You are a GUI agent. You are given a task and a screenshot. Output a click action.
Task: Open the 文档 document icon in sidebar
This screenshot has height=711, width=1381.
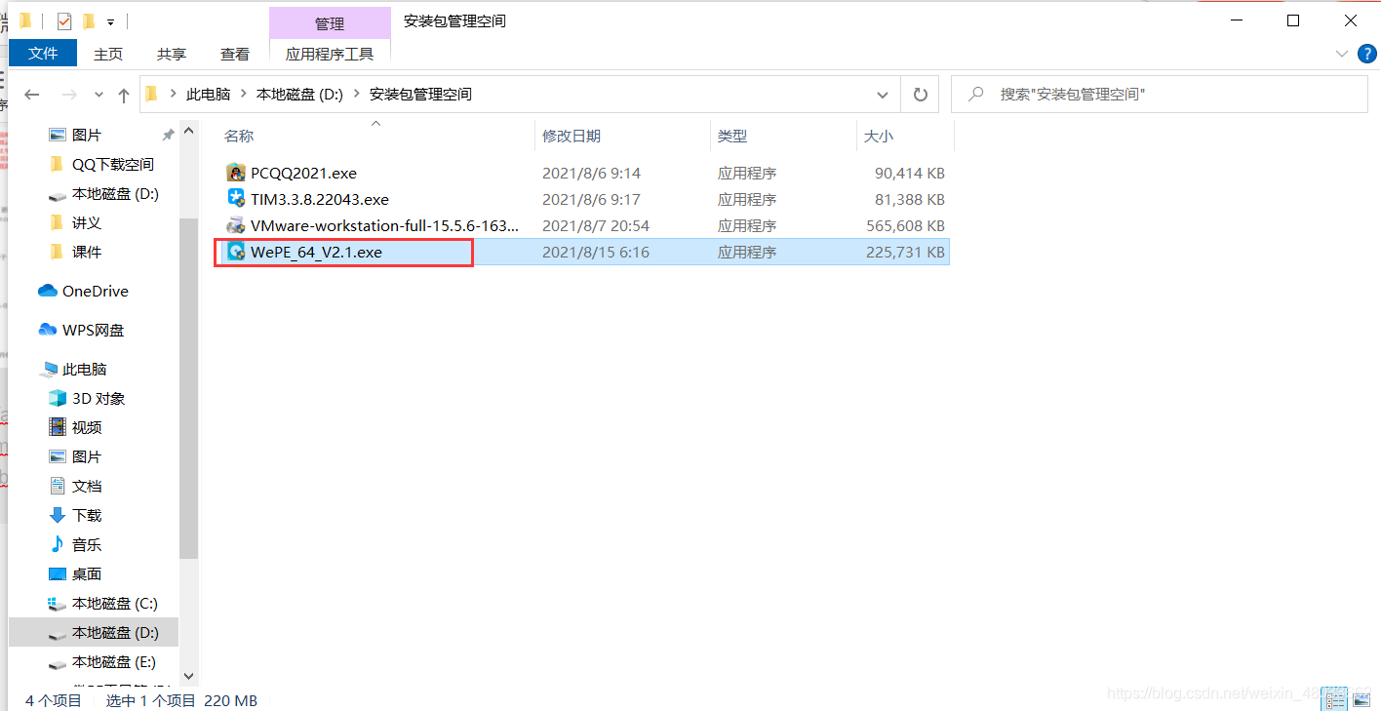[57, 486]
